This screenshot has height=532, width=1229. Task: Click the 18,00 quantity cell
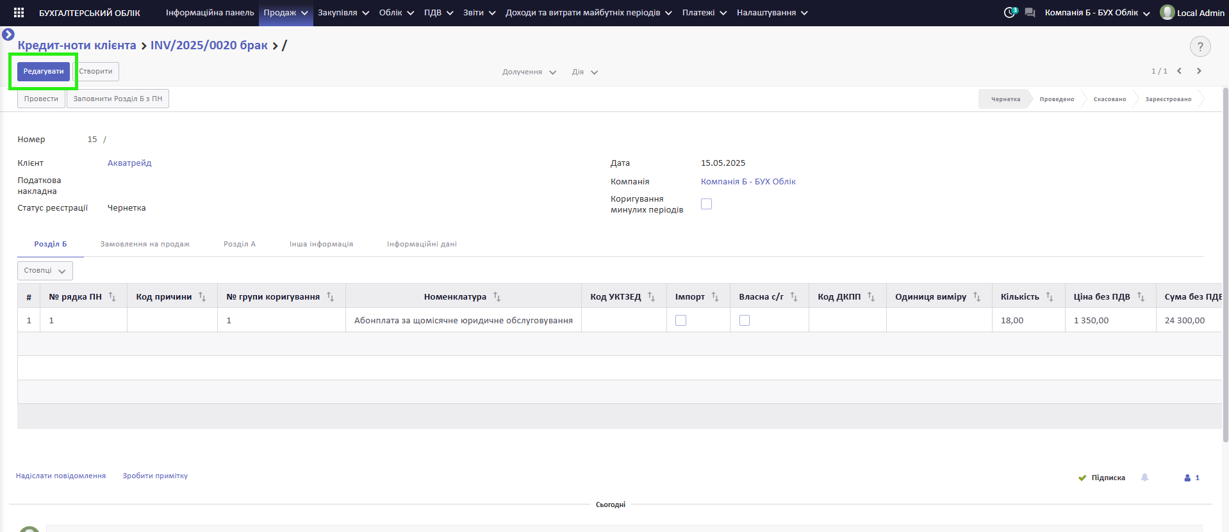click(1028, 320)
